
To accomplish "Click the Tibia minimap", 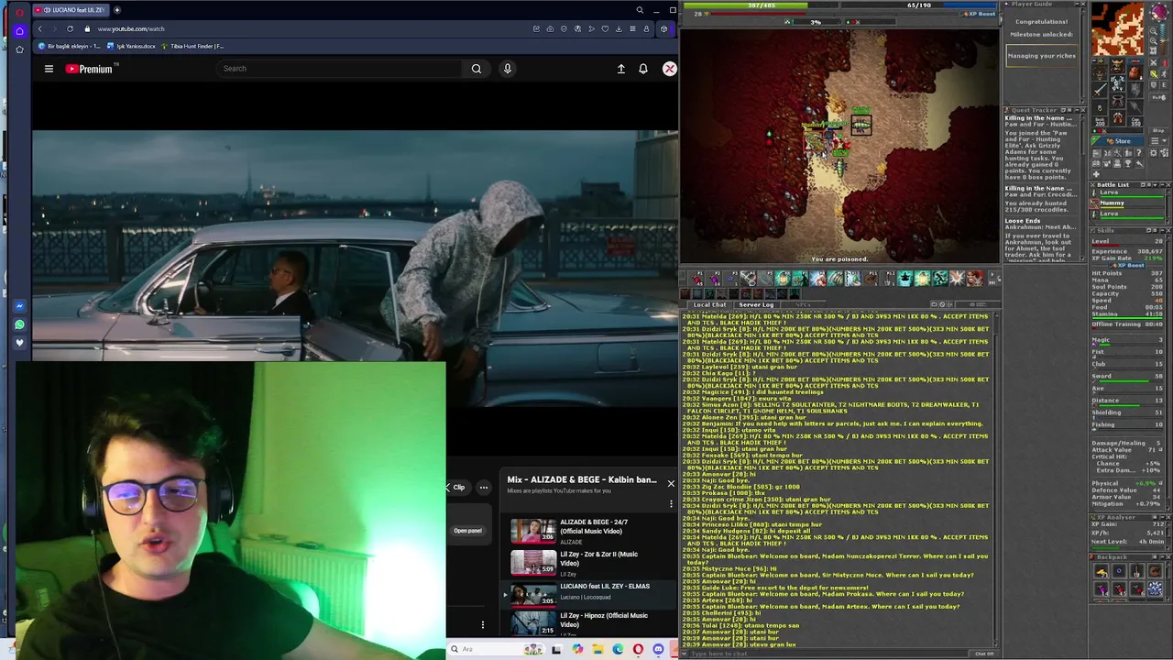I will [x=1116, y=28].
